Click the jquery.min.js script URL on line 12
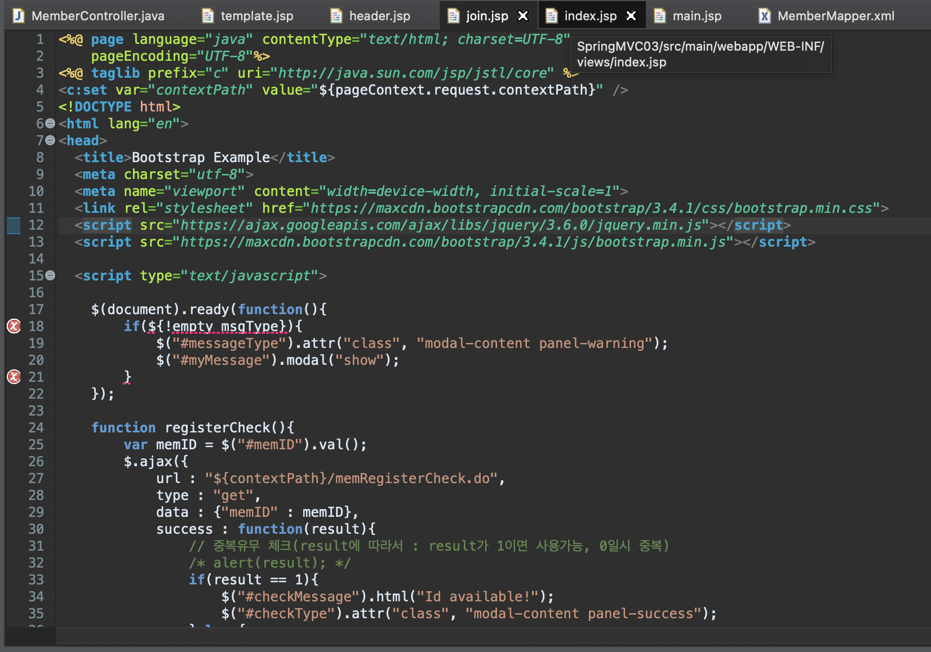The image size is (931, 652). pos(441,225)
